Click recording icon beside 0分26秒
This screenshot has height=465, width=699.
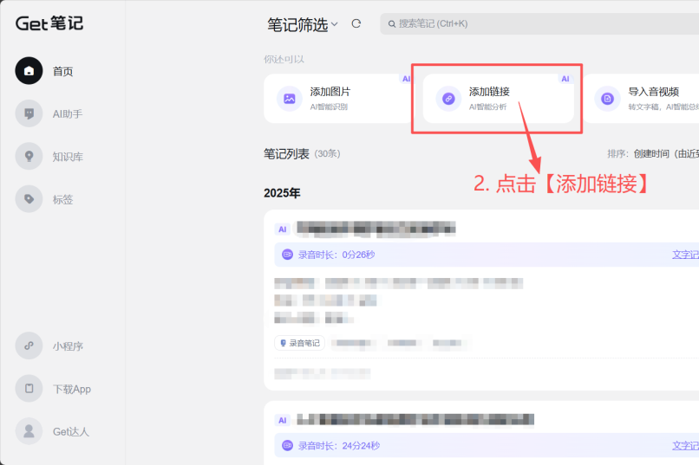pos(288,255)
